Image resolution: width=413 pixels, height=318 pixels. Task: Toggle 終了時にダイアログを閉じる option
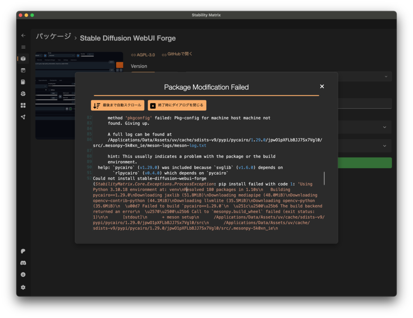coord(177,105)
